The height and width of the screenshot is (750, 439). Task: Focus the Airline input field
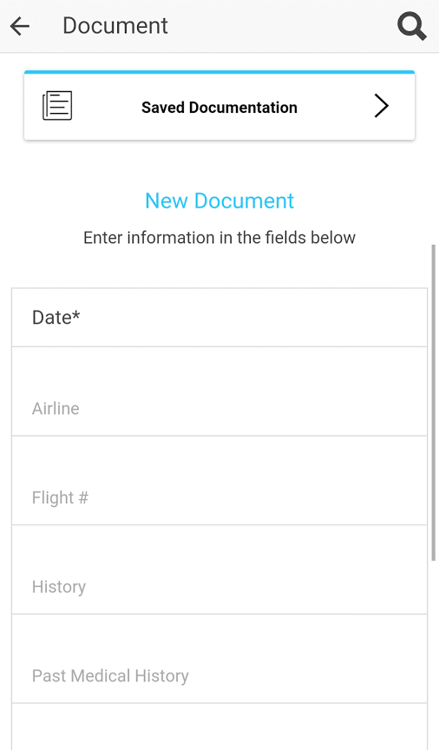219,391
